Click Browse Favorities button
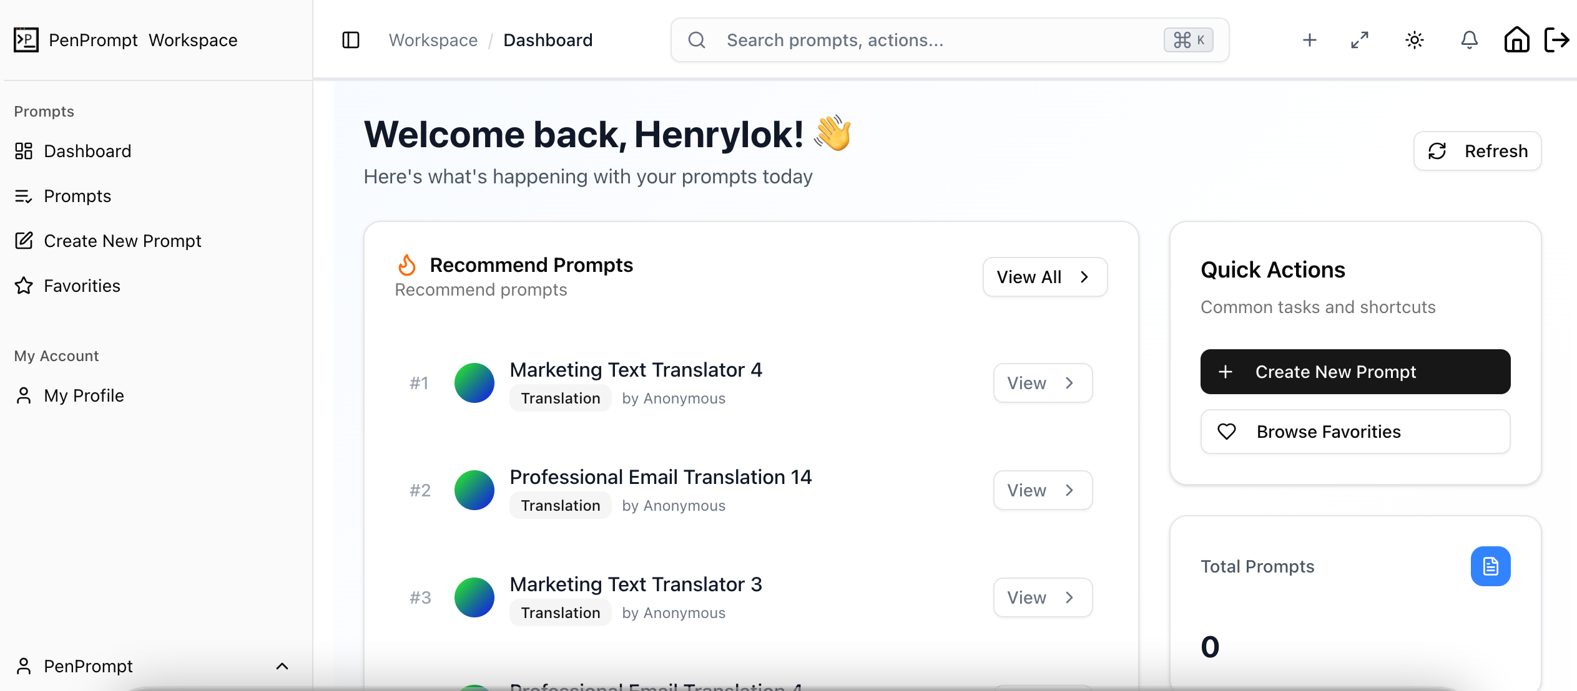 tap(1355, 432)
